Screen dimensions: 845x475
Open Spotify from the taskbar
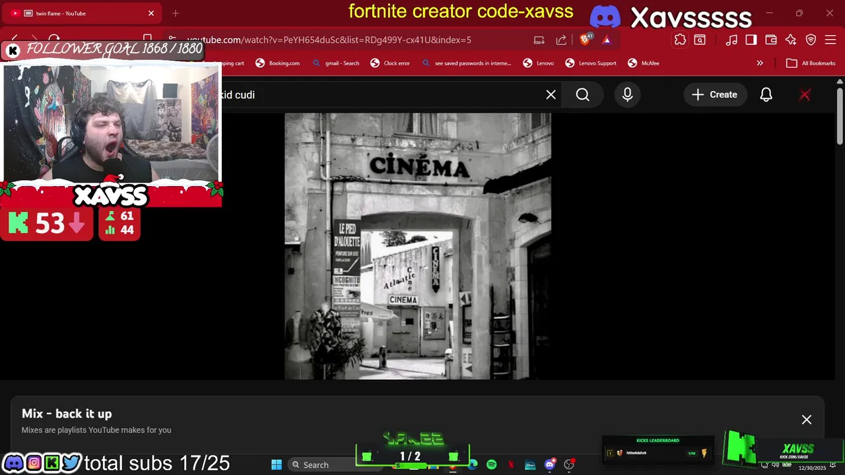click(492, 465)
